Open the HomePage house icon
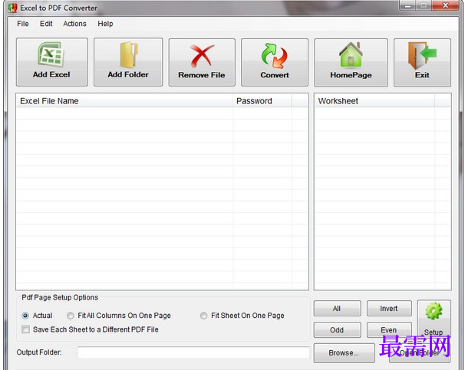This screenshot has height=370, width=465. click(351, 54)
